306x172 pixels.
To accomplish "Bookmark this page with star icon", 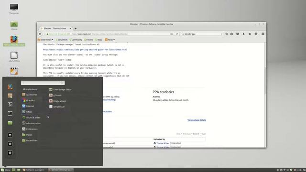I will [227, 34].
